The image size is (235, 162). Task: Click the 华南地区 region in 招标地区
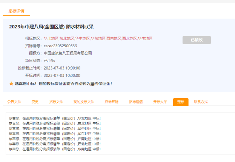point(145,39)
